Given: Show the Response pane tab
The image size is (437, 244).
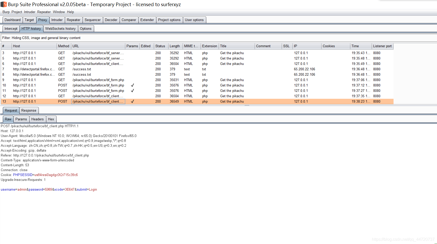Looking at the screenshot, I should (29, 110).
